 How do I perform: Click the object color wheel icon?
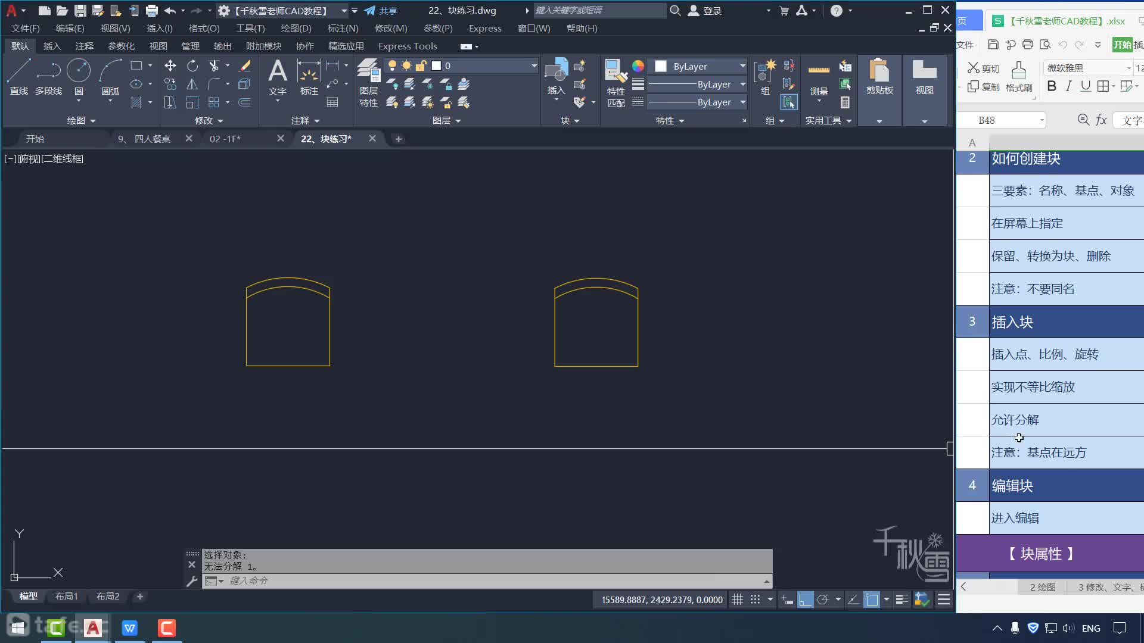pos(638,65)
